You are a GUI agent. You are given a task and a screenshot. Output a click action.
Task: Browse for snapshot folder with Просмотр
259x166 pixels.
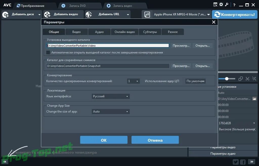[181, 66]
